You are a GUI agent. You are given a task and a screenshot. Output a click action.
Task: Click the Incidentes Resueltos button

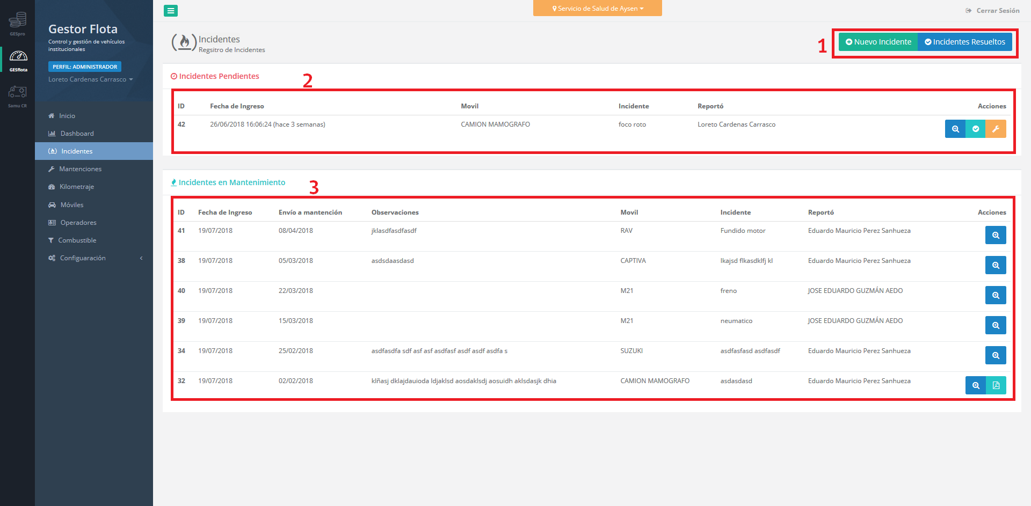(x=964, y=42)
